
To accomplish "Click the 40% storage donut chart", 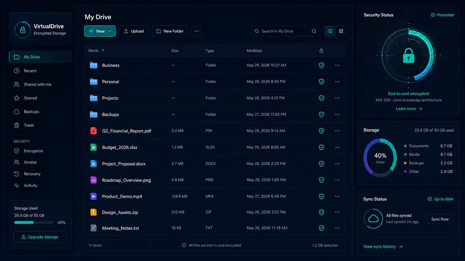I will click(x=380, y=158).
